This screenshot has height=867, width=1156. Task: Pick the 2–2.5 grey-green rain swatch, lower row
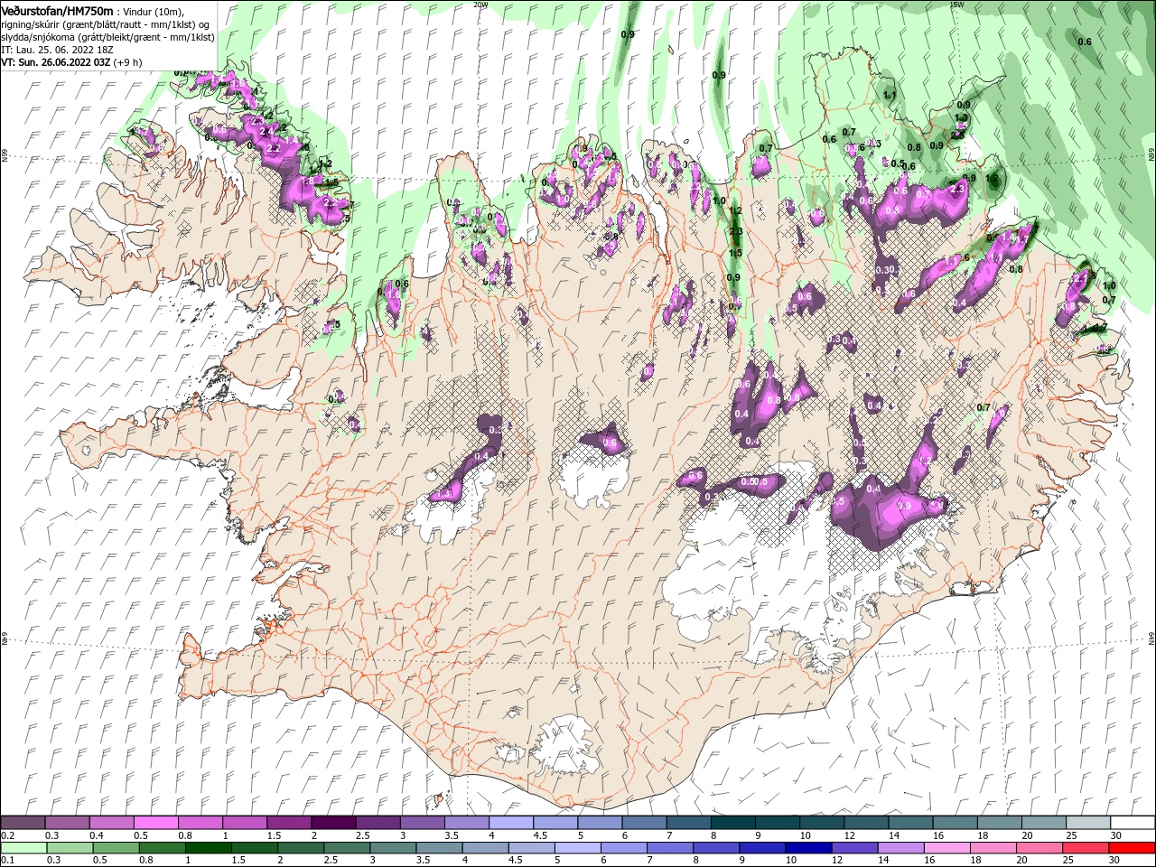click(x=300, y=848)
